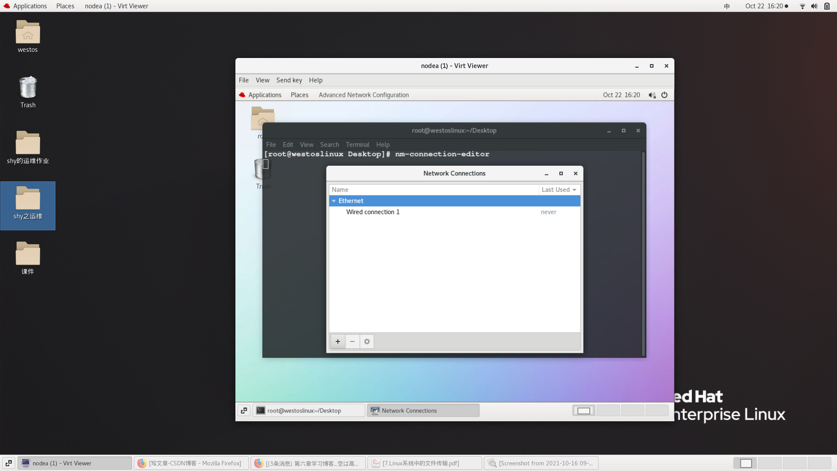Switch to nodea (1) Virt Viewer taskbar item

(75, 463)
